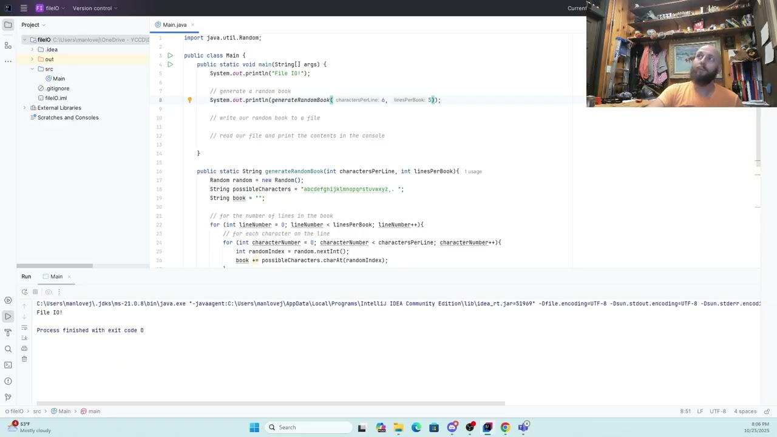The image size is (777, 437).
Task: Open 4 spaces indent settings
Action: 745,412
